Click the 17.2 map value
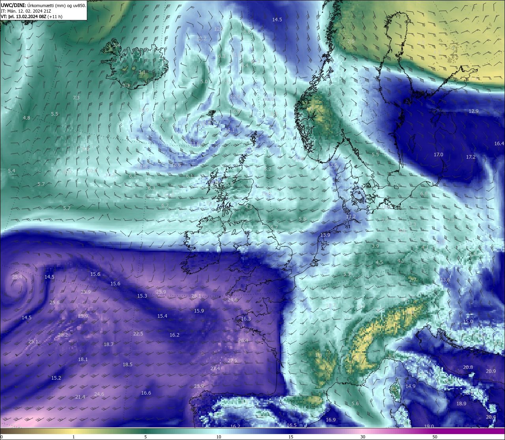 [471, 157]
